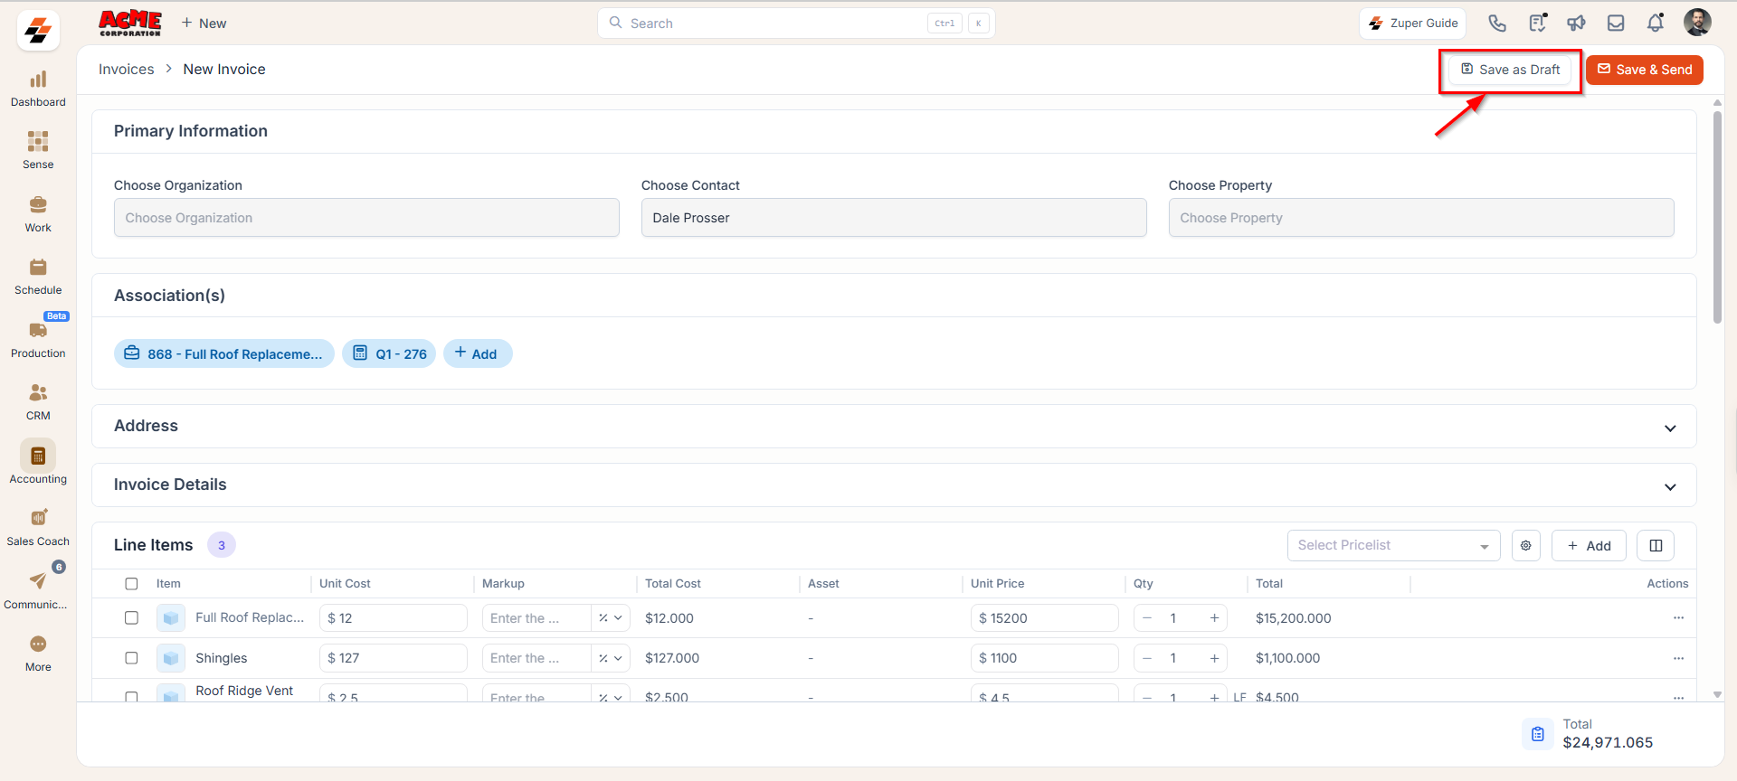The width and height of the screenshot is (1737, 781).
Task: Click the scrollbar down arrow
Action: tap(1717, 695)
